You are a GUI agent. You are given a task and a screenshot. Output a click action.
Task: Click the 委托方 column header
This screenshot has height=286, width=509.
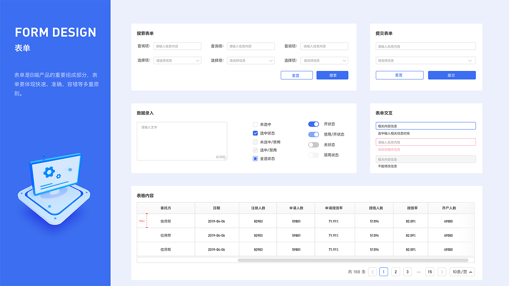[166, 208]
